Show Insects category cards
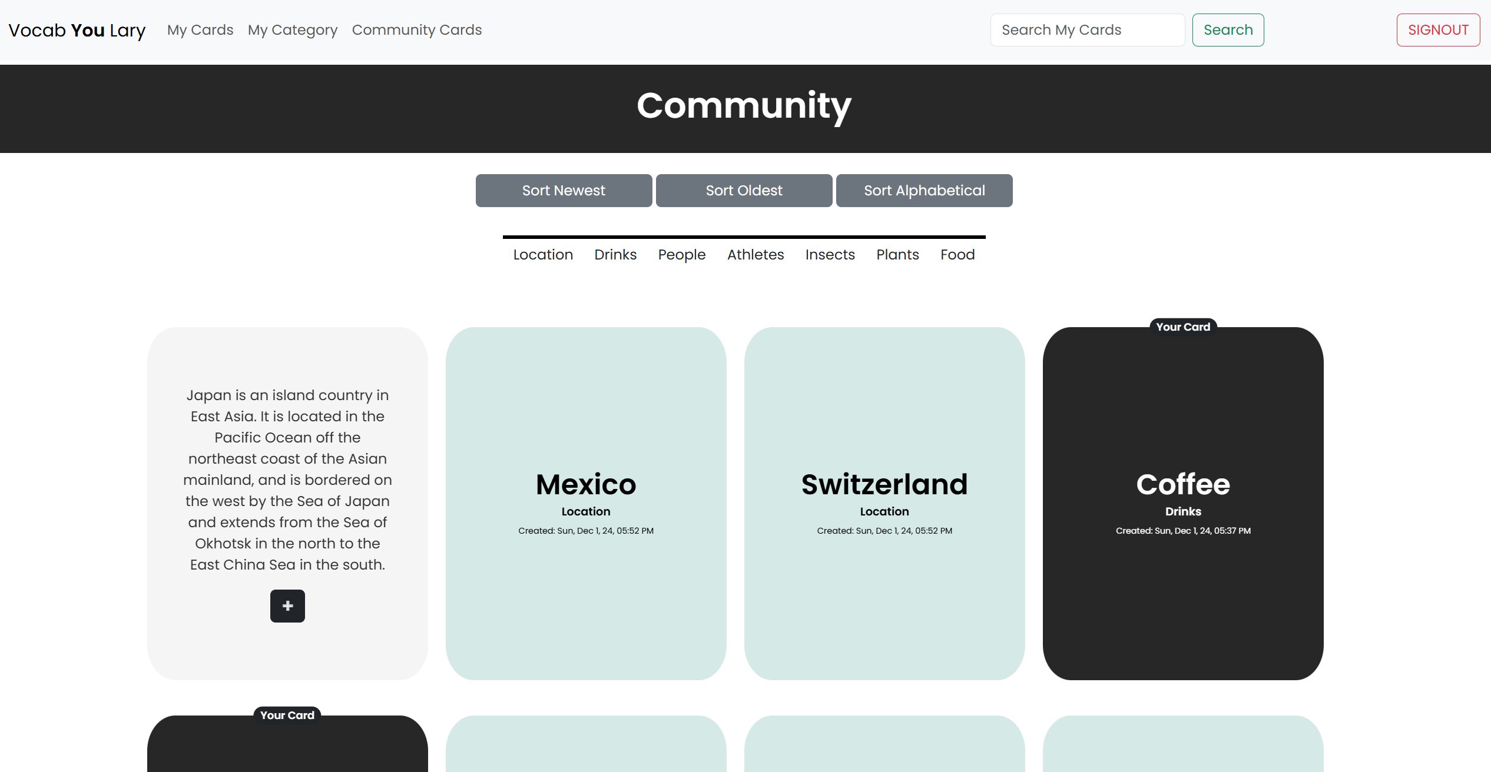 830,255
